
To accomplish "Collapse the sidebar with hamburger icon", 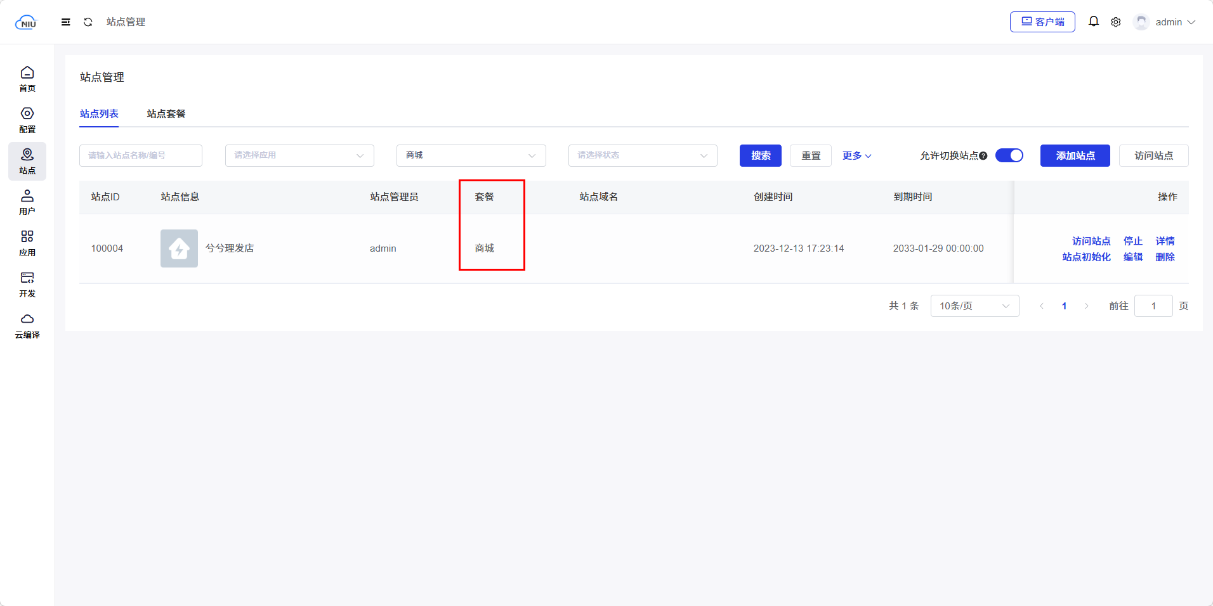I will coord(65,22).
